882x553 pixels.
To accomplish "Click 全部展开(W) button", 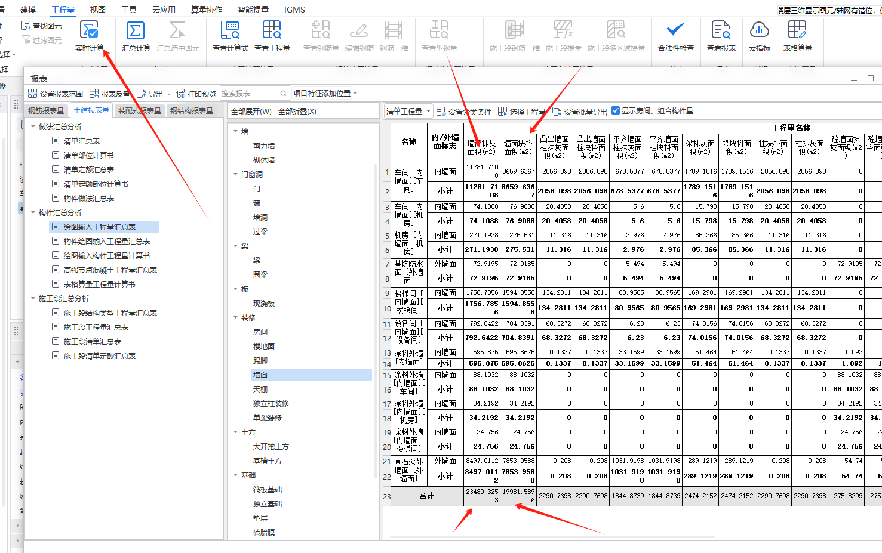I will (x=251, y=112).
